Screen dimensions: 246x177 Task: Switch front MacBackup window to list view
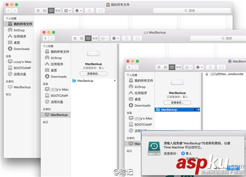coord(166,67)
